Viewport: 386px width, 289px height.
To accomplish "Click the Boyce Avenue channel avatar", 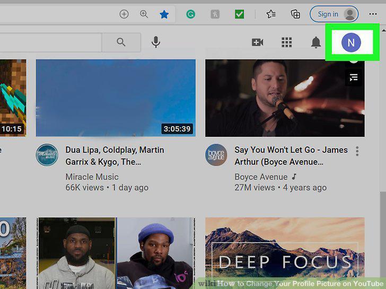I will click(x=216, y=155).
